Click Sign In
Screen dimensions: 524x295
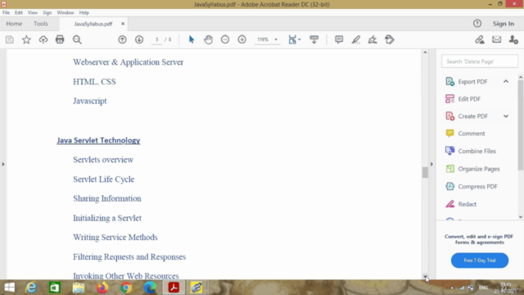pyautogui.click(x=504, y=24)
